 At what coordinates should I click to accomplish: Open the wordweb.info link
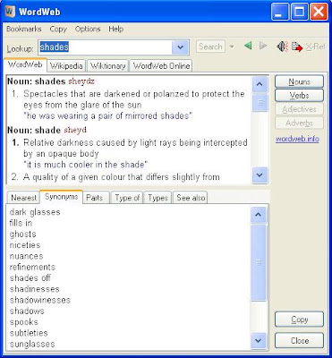[297, 139]
